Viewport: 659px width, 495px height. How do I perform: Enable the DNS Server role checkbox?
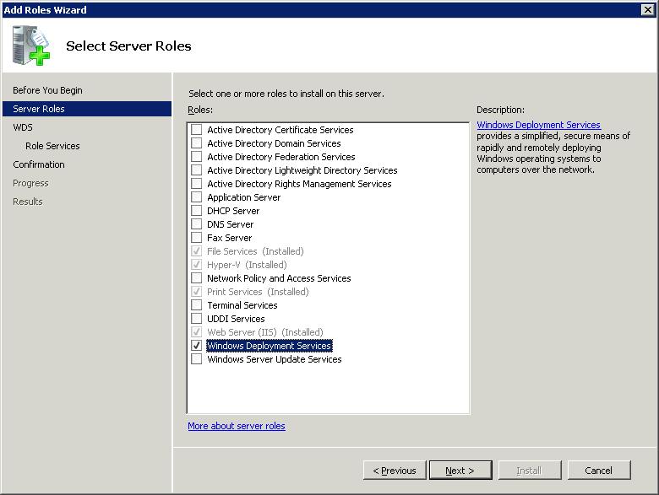click(196, 224)
